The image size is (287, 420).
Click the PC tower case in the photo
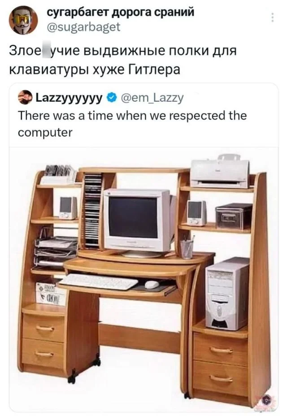coord(227,294)
